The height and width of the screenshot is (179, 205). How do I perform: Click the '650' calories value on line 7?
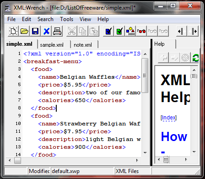pos(80,100)
